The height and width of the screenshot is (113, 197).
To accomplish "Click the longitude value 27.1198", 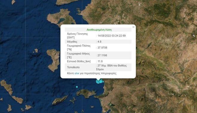I will (x=102, y=55).
